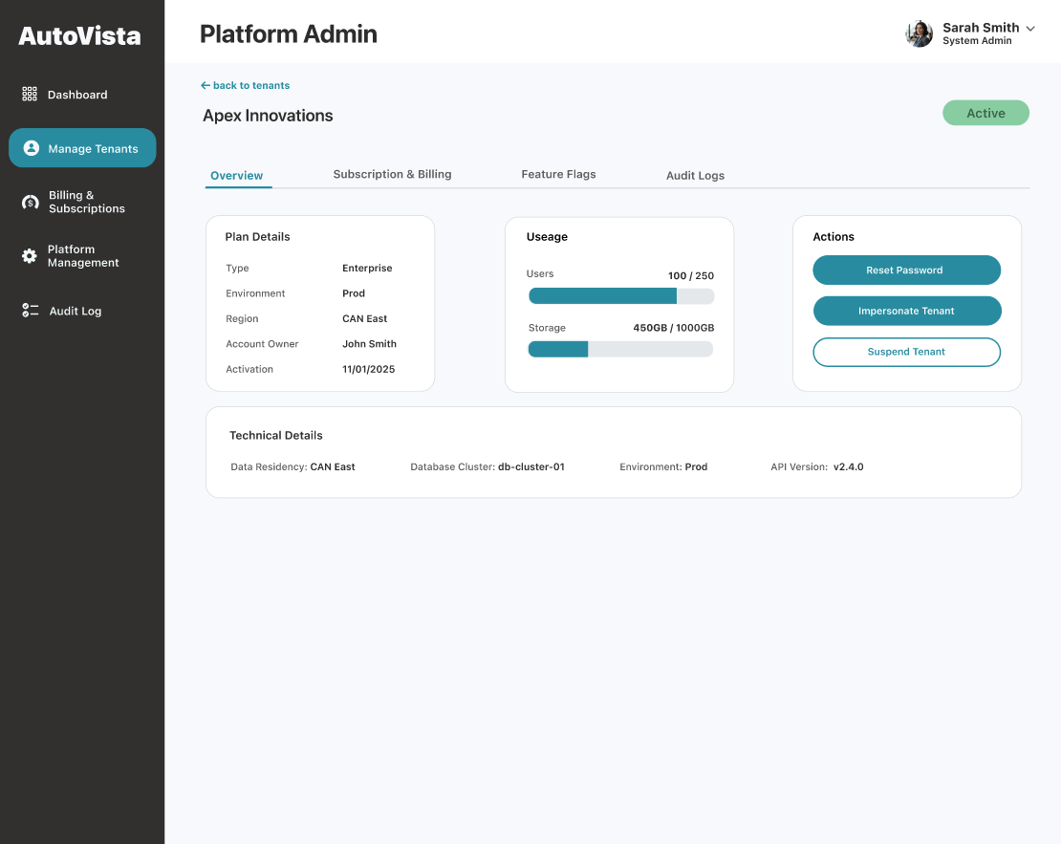Select the Audit Logs tab

695,175
